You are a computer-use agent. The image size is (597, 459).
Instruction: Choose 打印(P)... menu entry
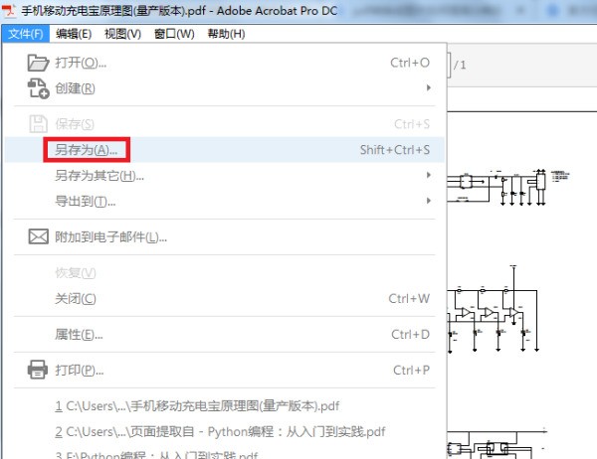(225, 370)
